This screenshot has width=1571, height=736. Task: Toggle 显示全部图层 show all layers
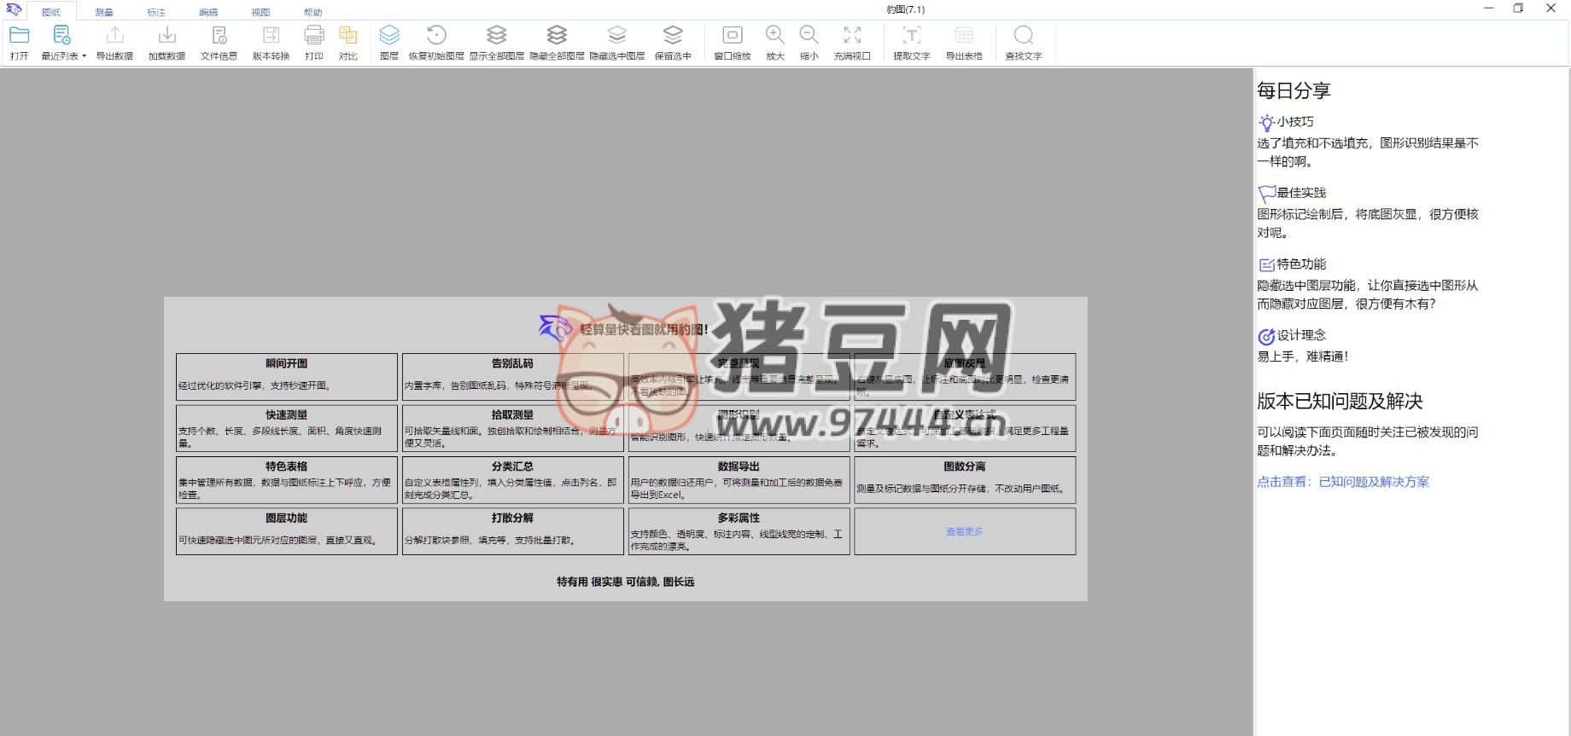pyautogui.click(x=496, y=36)
